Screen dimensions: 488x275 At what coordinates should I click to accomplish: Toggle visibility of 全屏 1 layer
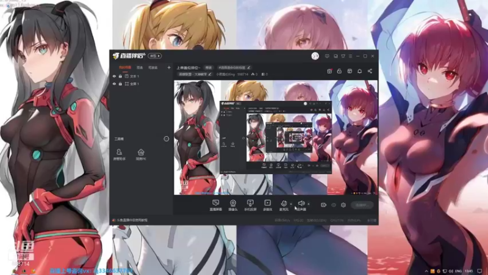pyautogui.click(x=114, y=84)
